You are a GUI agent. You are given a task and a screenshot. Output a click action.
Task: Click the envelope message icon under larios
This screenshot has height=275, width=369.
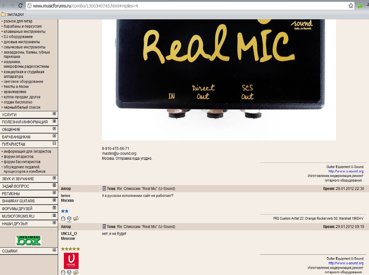(76, 219)
